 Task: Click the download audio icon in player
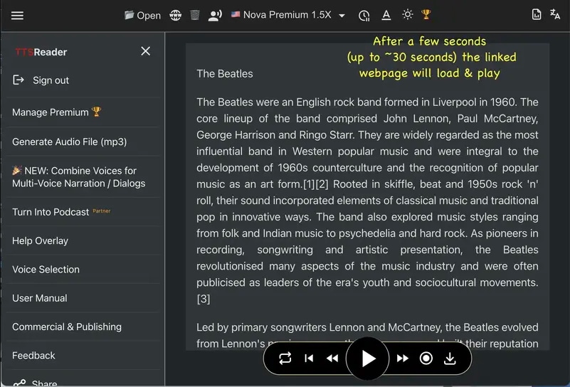point(450,359)
